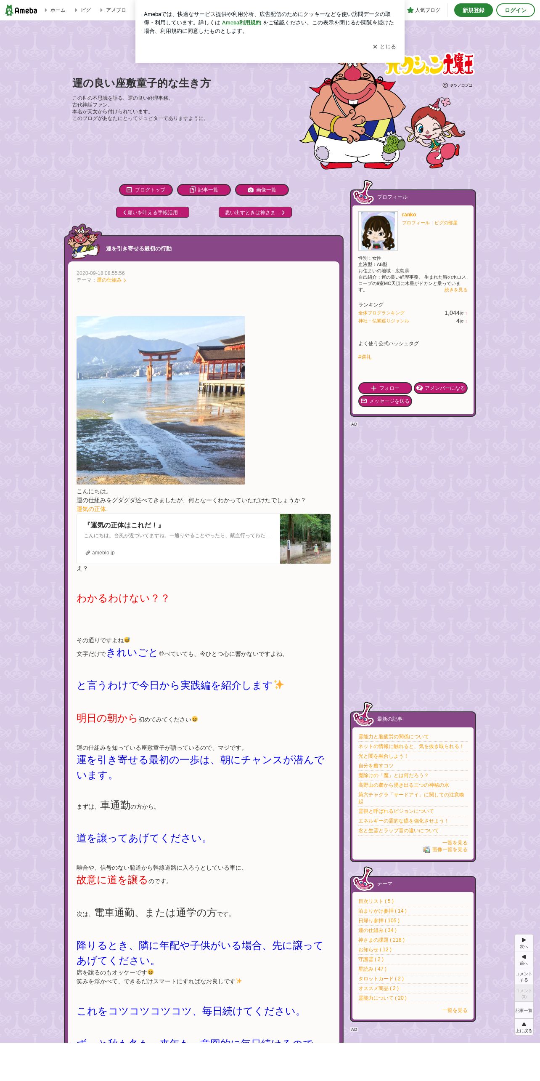Expand profile with 続きを見る
The image size is (540, 1081).
click(x=456, y=290)
